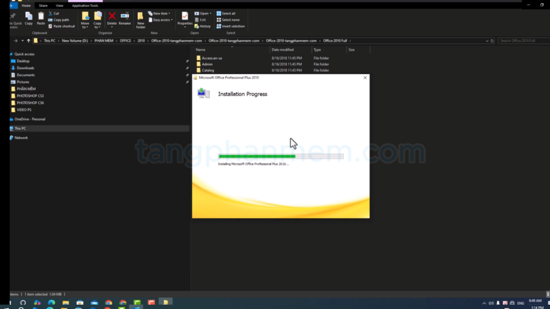Open PHOTOSHOP CS3 folder in sidebar
The image size is (550, 309).
[30, 95]
